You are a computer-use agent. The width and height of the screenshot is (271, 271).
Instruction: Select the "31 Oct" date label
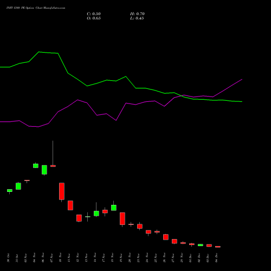pyautogui.click(x=17, y=258)
